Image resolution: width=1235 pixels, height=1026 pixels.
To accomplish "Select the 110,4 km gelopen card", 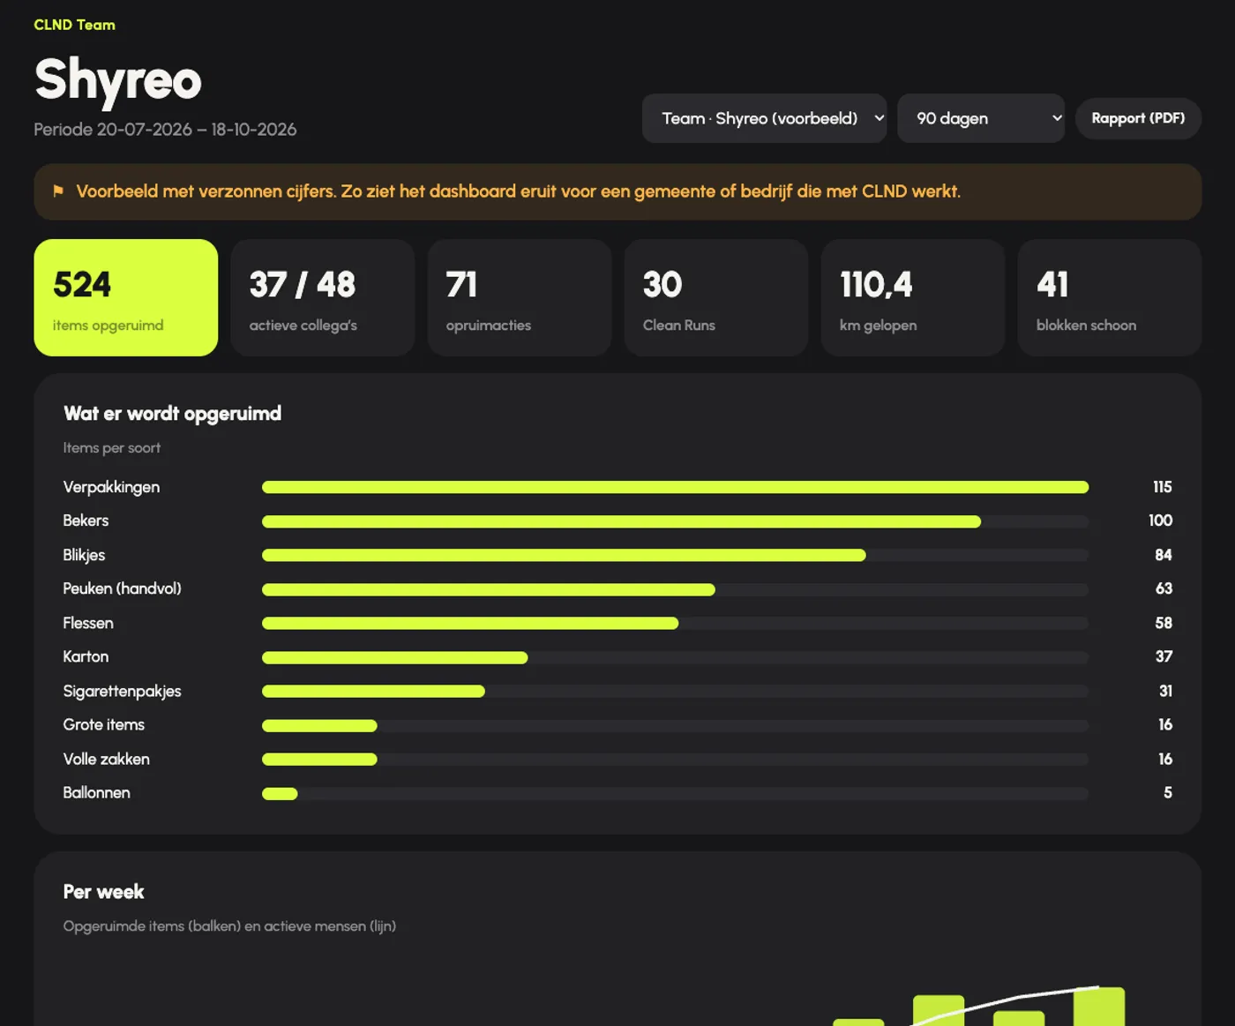I will click(x=913, y=297).
